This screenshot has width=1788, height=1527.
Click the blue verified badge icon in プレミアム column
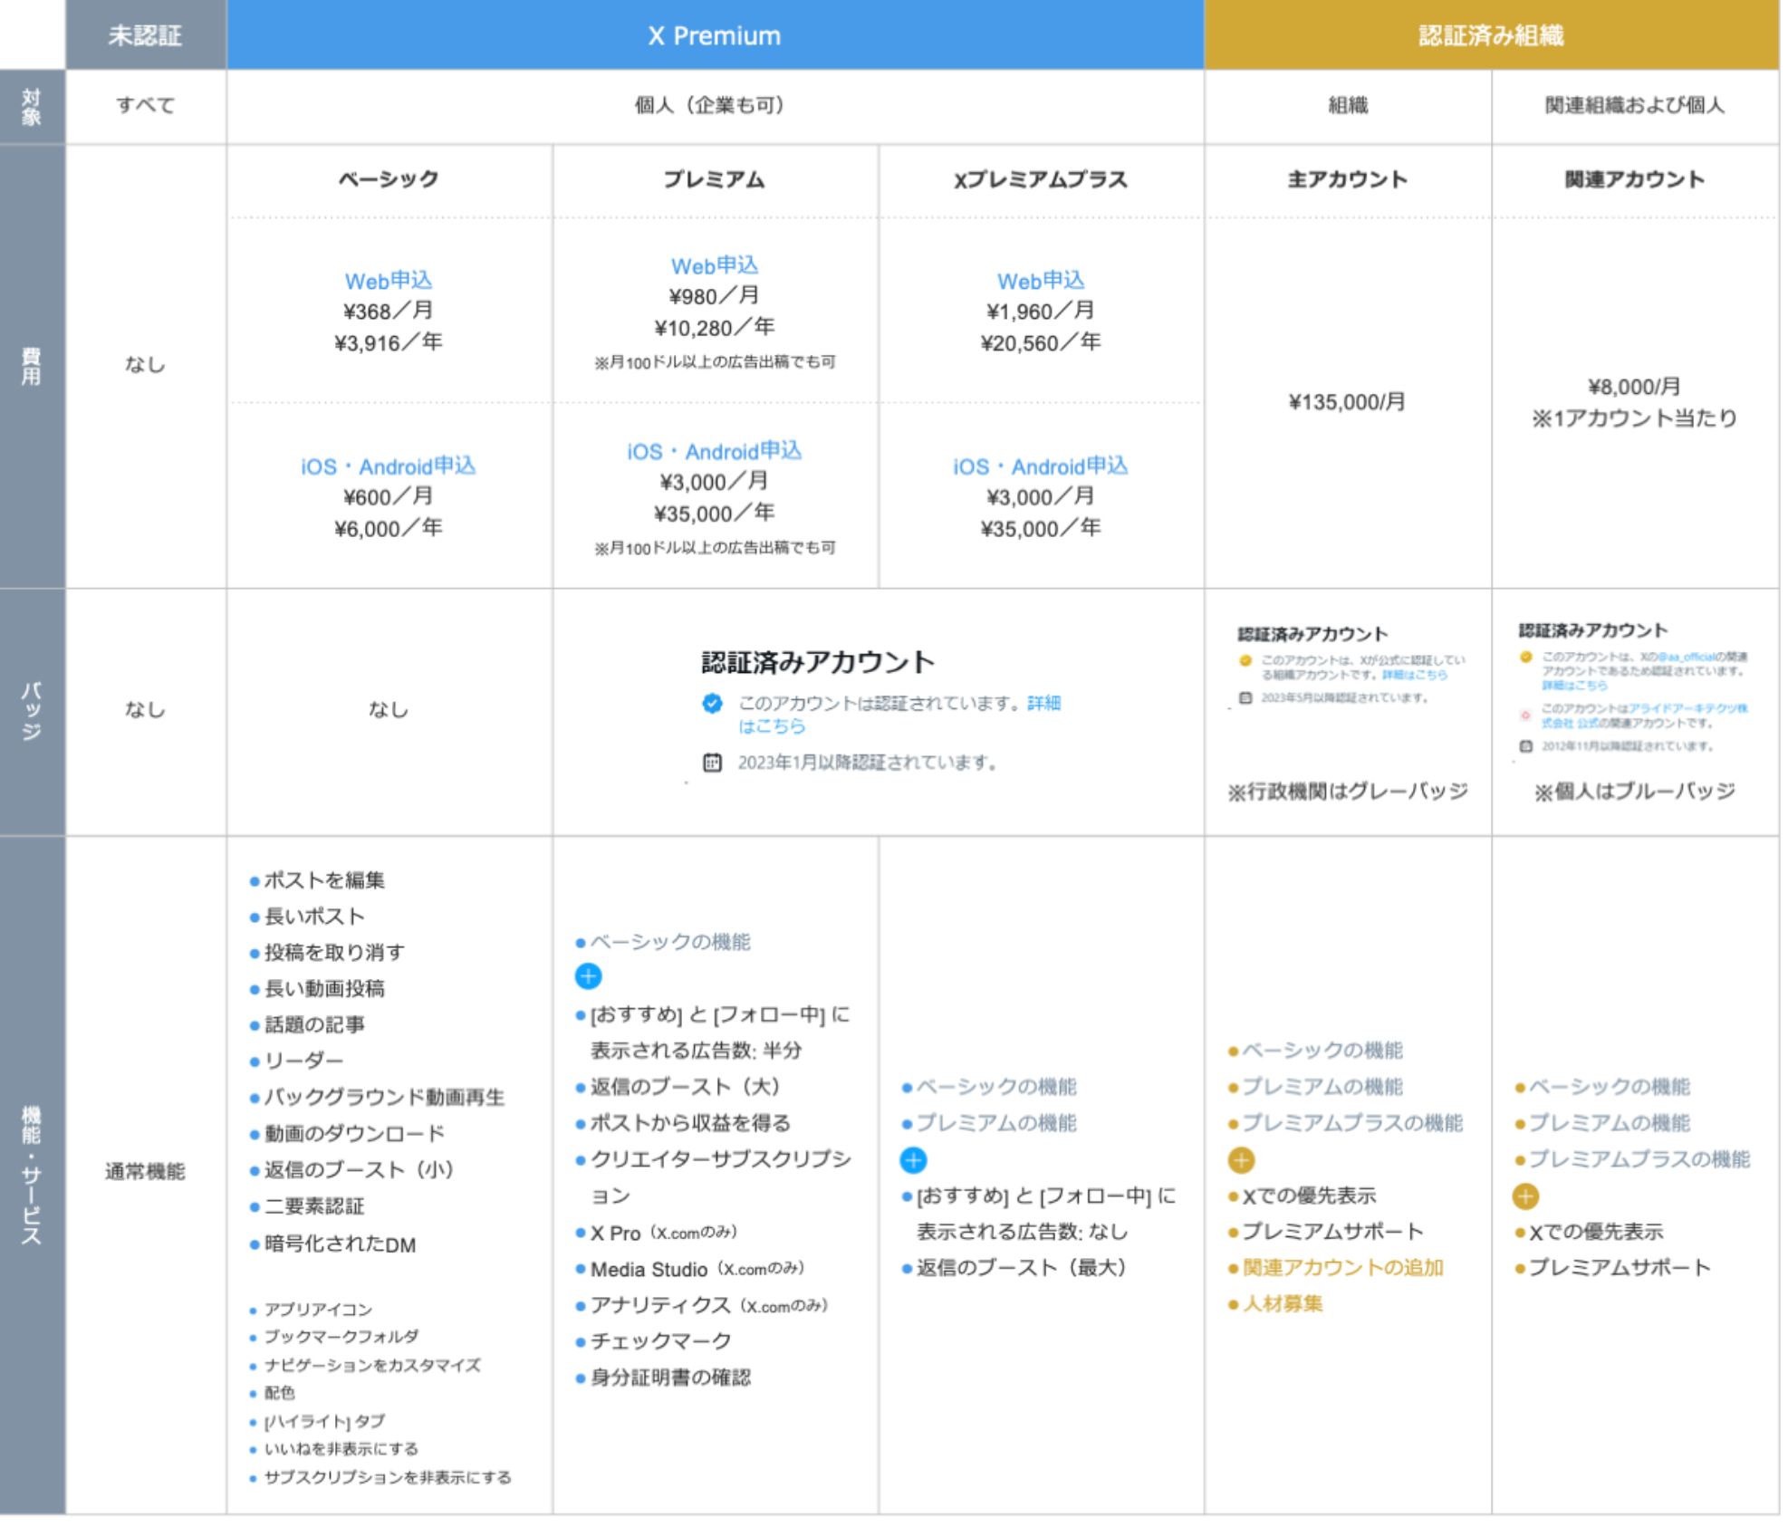point(712,703)
